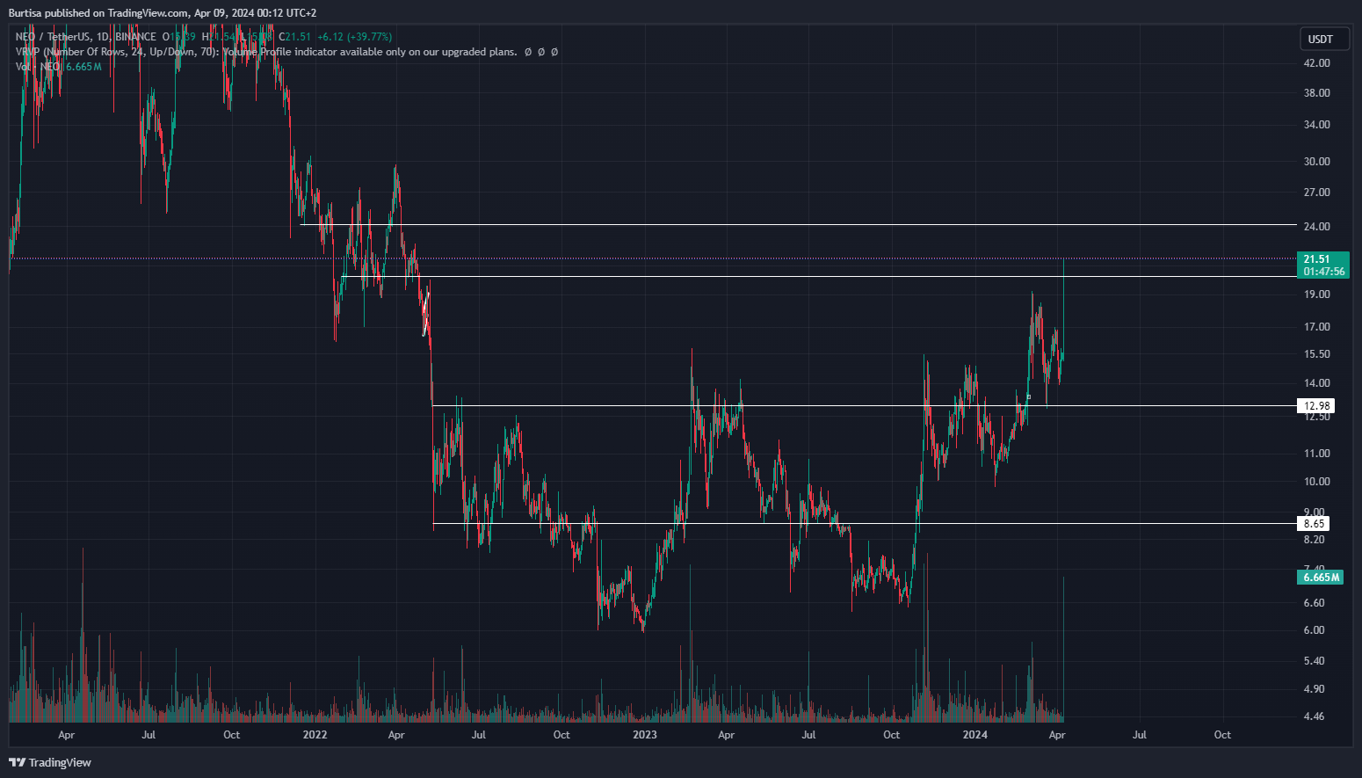Image resolution: width=1362 pixels, height=778 pixels.
Task: Click the 4.46 price axis label
Action: pyautogui.click(x=1314, y=716)
